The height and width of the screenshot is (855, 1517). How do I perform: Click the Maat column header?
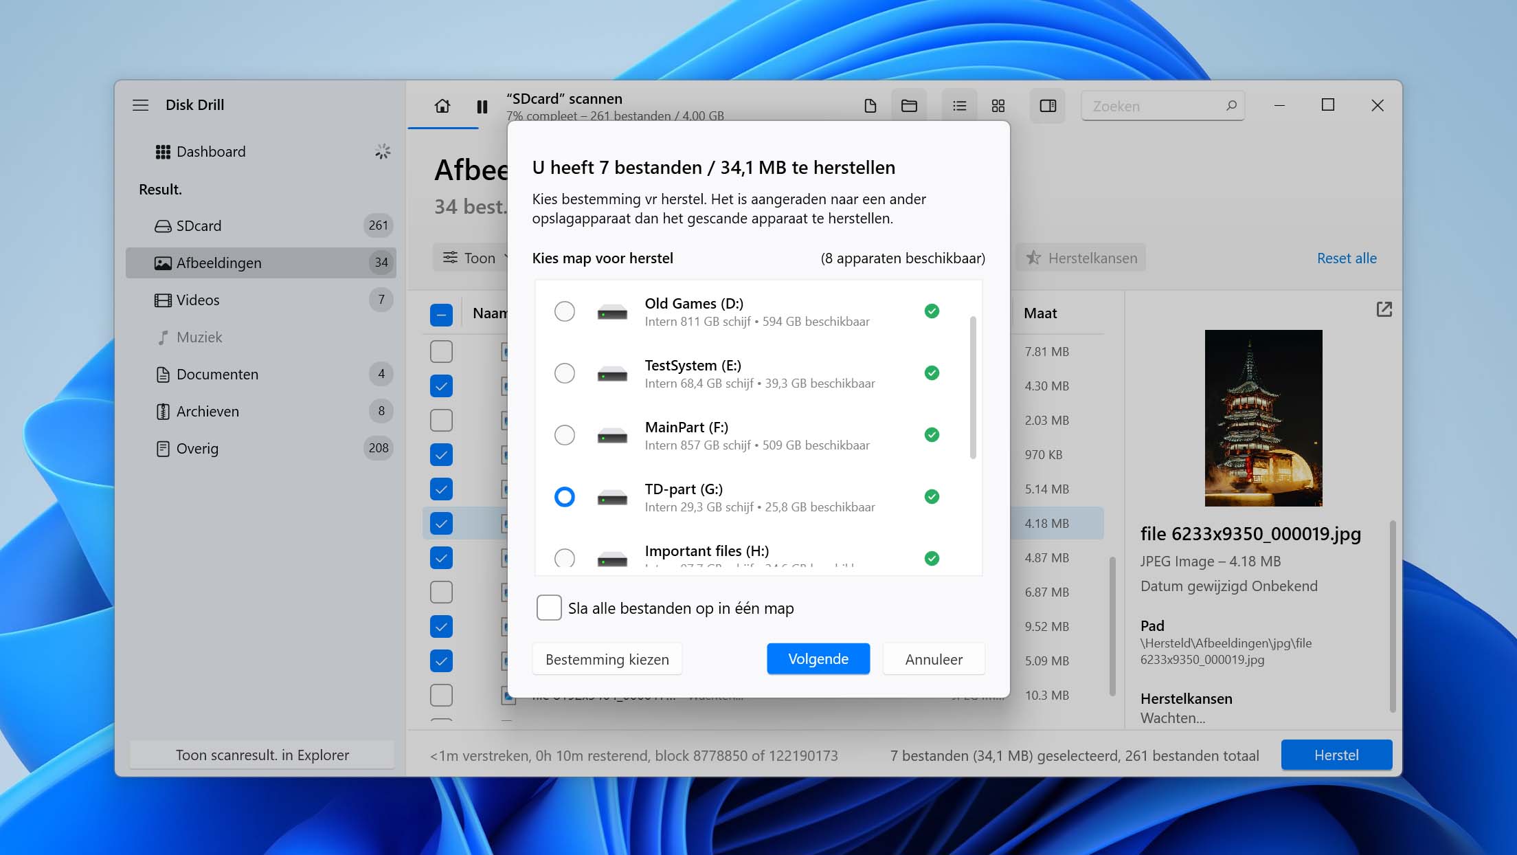1040,313
